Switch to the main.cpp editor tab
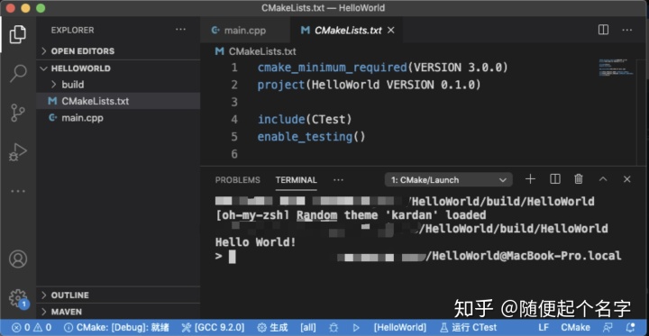 tap(245, 31)
